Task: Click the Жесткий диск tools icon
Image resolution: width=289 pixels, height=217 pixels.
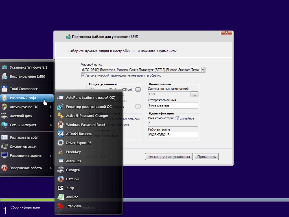Action: [x=5, y=116]
